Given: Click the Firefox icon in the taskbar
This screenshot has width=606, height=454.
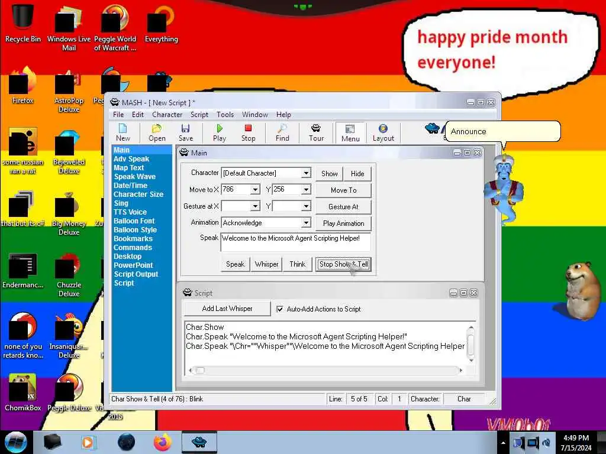Looking at the screenshot, I should click(x=163, y=442).
